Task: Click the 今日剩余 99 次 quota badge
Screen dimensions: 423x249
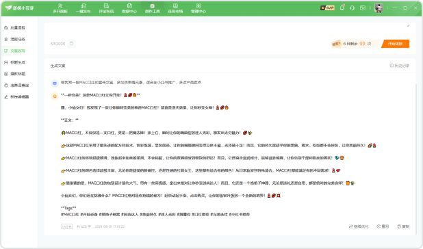Action: pos(355,44)
